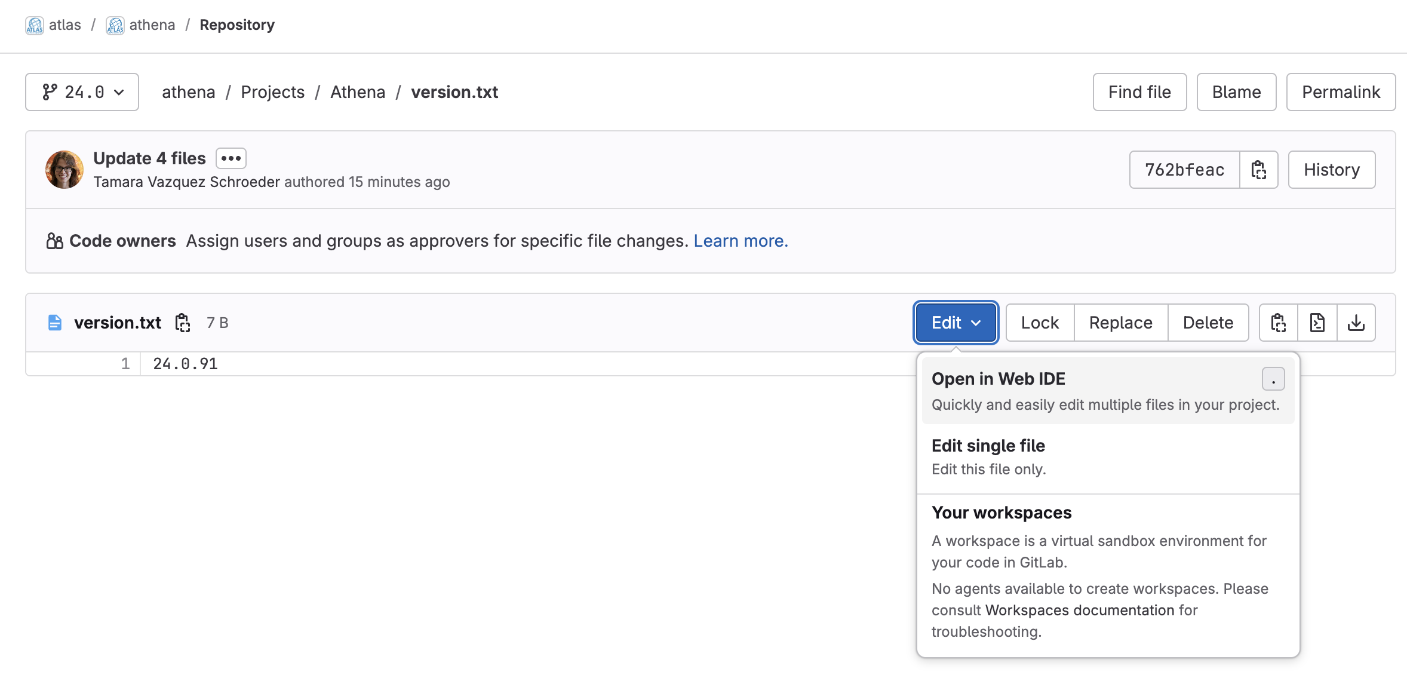Copy the version.txt file path
Image resolution: width=1407 pixels, height=681 pixels.
(183, 323)
